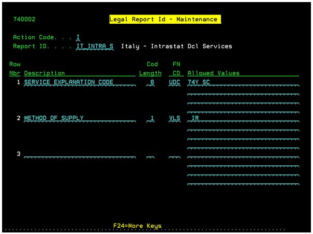
Task: Click the Action Code input field
Action: (78, 38)
